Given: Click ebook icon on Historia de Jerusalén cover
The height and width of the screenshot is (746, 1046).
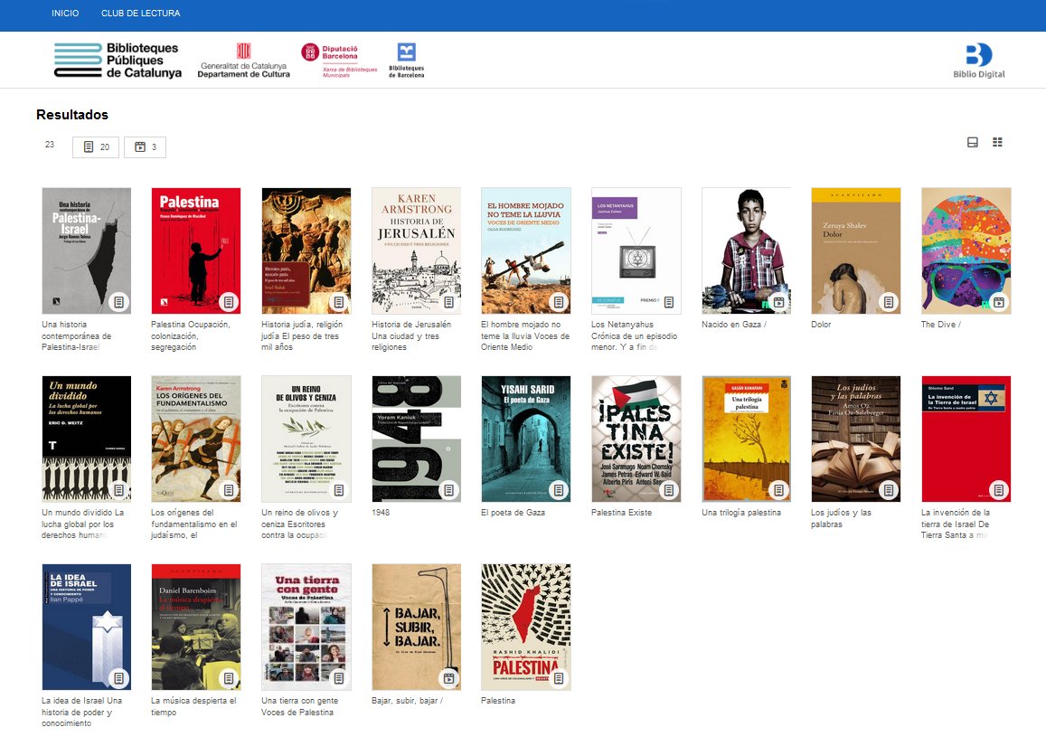Looking at the screenshot, I should pyautogui.click(x=449, y=302).
